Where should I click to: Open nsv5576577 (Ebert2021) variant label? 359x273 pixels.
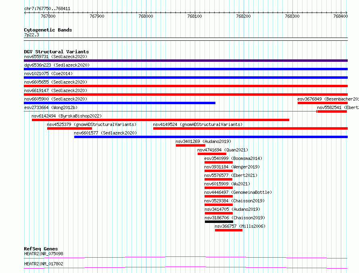pos(231,175)
